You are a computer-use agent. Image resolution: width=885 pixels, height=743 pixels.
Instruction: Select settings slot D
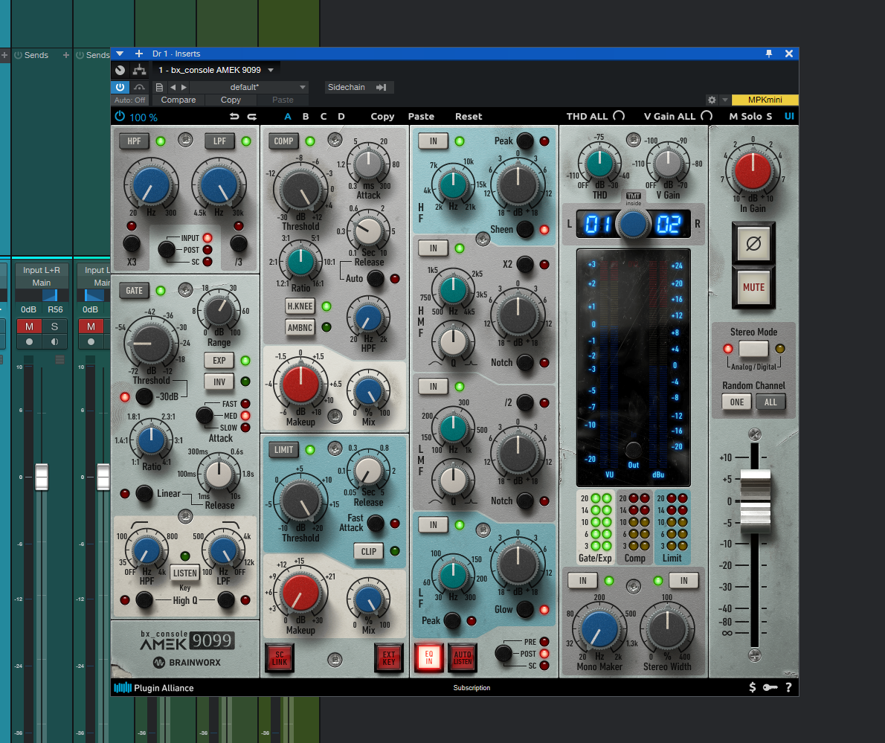click(x=341, y=116)
